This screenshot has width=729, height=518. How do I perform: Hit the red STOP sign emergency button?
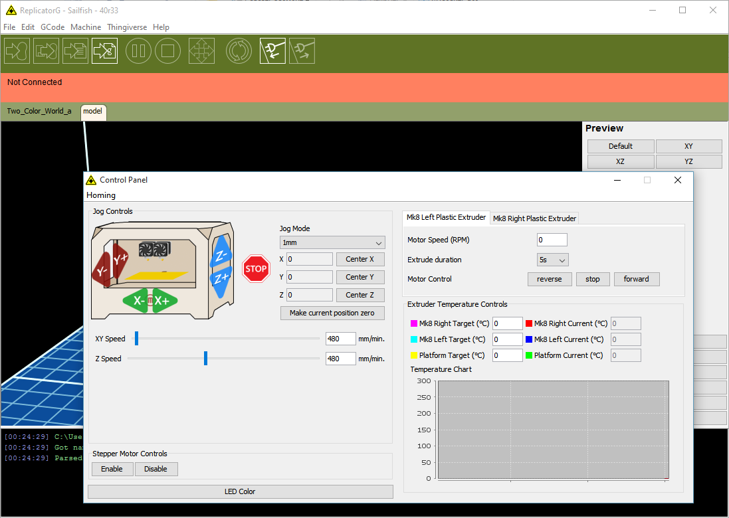(256, 268)
